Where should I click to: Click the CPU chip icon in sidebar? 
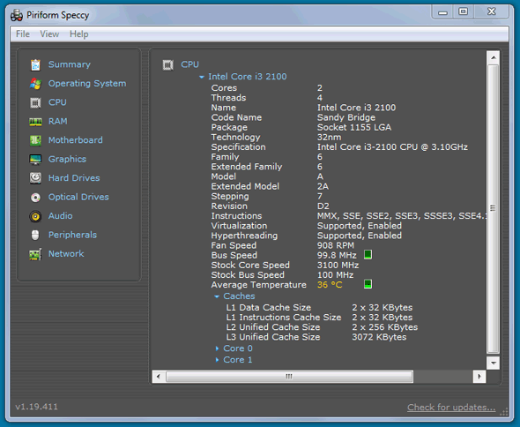[35, 102]
